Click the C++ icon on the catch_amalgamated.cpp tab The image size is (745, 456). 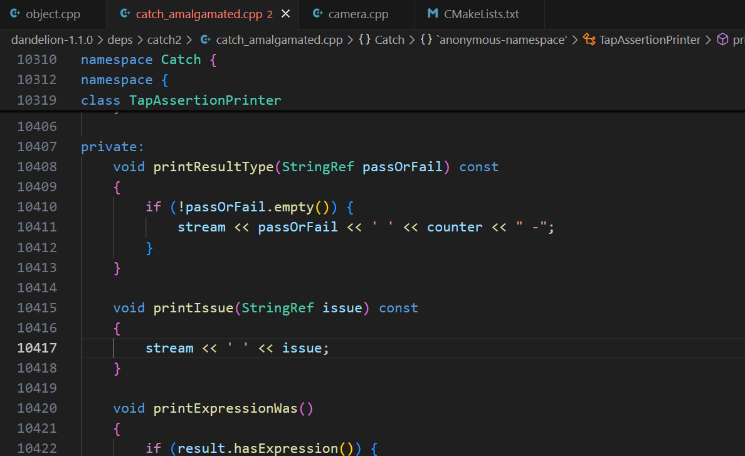click(x=125, y=13)
